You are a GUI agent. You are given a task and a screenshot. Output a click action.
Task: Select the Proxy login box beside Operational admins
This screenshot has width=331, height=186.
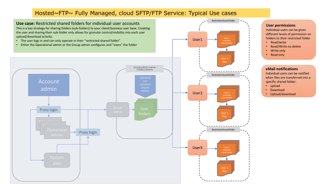pyautogui.click(x=88, y=132)
